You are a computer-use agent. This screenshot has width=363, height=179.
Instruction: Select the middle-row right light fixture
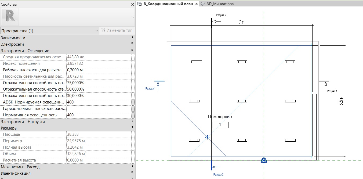290,101
